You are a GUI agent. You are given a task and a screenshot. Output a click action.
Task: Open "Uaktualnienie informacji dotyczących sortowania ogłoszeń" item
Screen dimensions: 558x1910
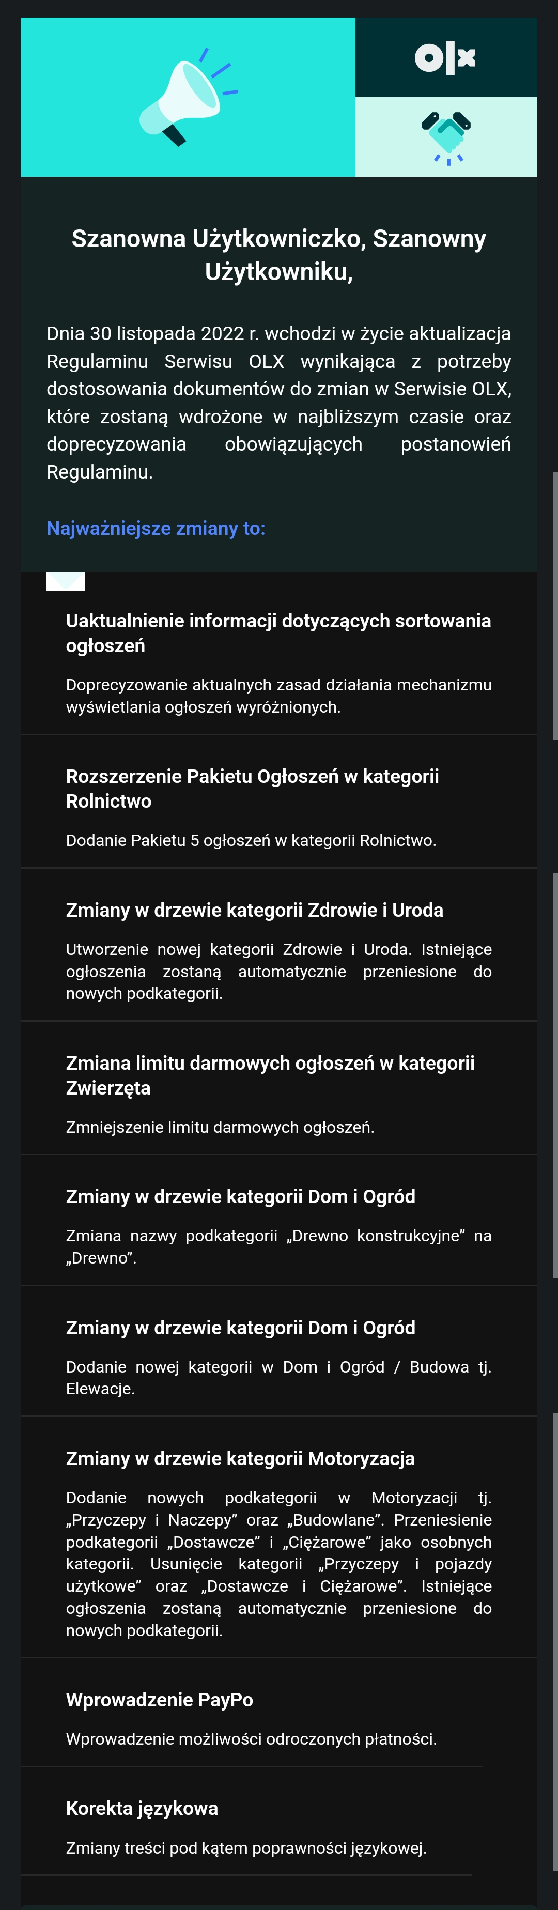coord(278,633)
